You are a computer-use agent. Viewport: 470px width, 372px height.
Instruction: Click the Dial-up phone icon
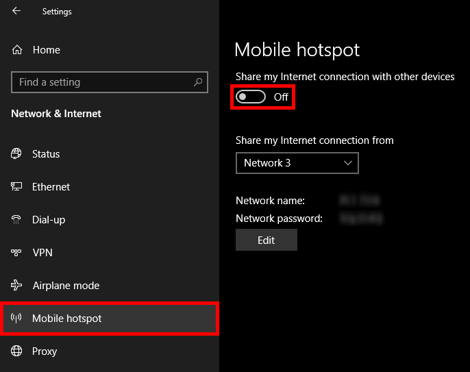tap(16, 219)
